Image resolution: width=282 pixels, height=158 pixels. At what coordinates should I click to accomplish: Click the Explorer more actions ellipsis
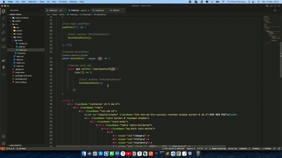pos(41,11)
